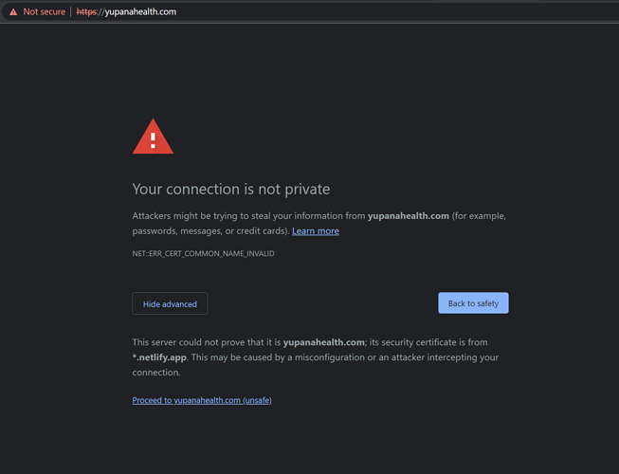Click bold yupanahealth.com in attackers sentence
619x474 pixels.
(409, 216)
